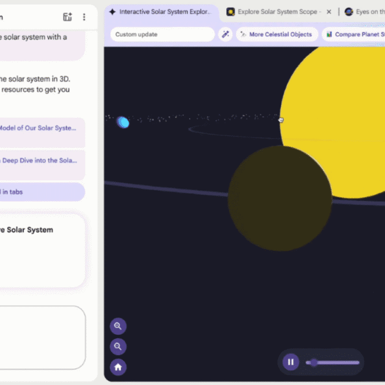Pause the solar system animation
Viewport: 385px width, 385px height.
coord(291,362)
